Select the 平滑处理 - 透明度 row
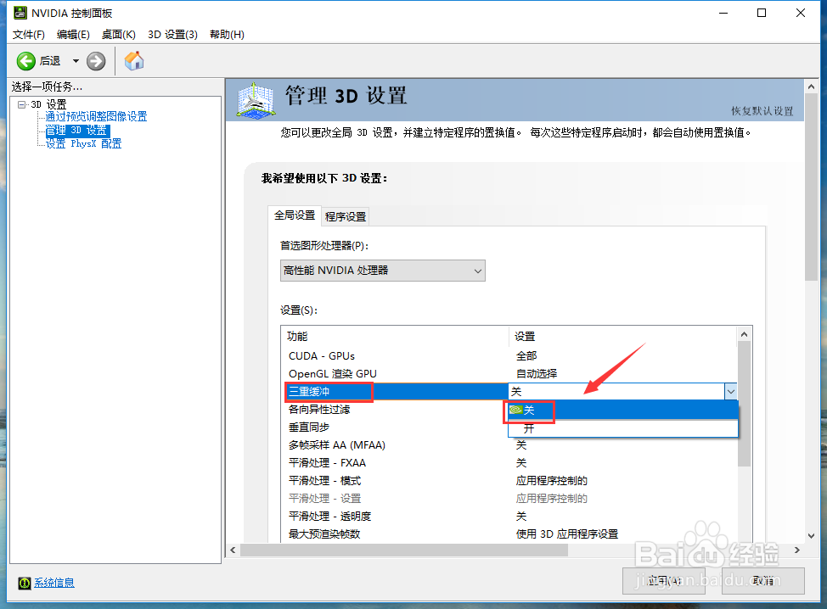827x609 pixels. [509, 517]
